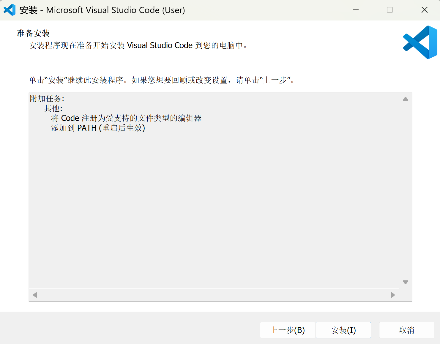Screen dimensions: 440x344
Task: Click the scroll up arrow in summary box
Action: 406,99
